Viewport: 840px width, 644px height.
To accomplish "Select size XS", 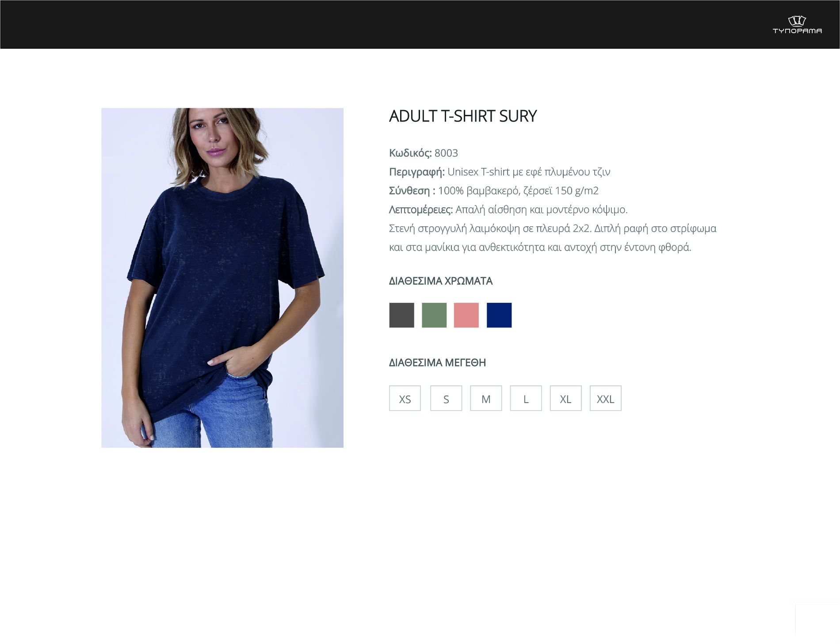I will click(x=405, y=398).
